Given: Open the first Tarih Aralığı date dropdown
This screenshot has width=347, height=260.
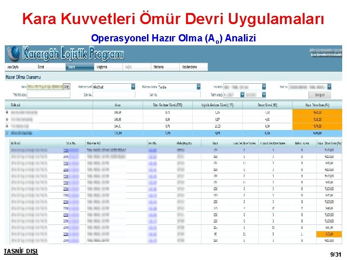Looking at the screenshot, I should tap(242, 95).
